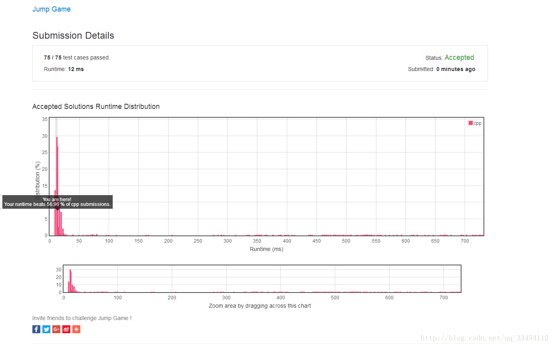Click 'Accepted Solutions Runtime Distribution' heading
Viewport: 553px width, 346px height.
[x=96, y=107]
